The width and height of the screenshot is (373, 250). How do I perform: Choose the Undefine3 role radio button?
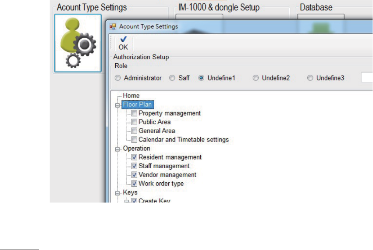(310, 78)
